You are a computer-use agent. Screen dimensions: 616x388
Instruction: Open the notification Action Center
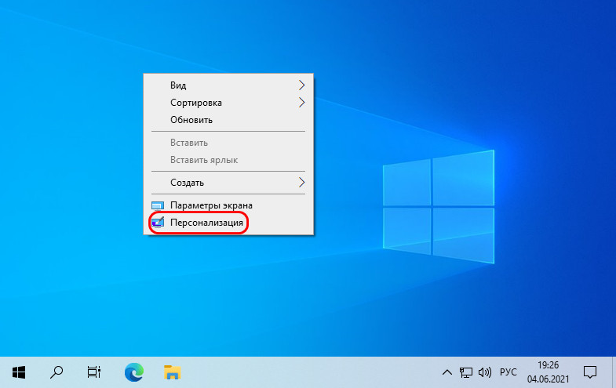coord(589,372)
